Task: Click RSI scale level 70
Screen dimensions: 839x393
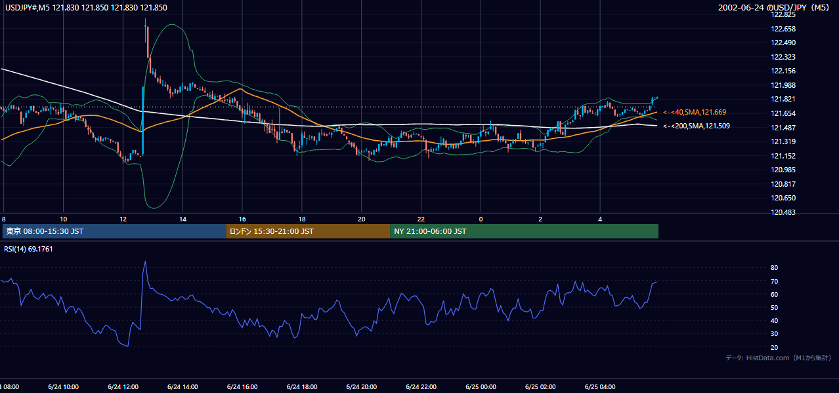Action: coord(774,281)
